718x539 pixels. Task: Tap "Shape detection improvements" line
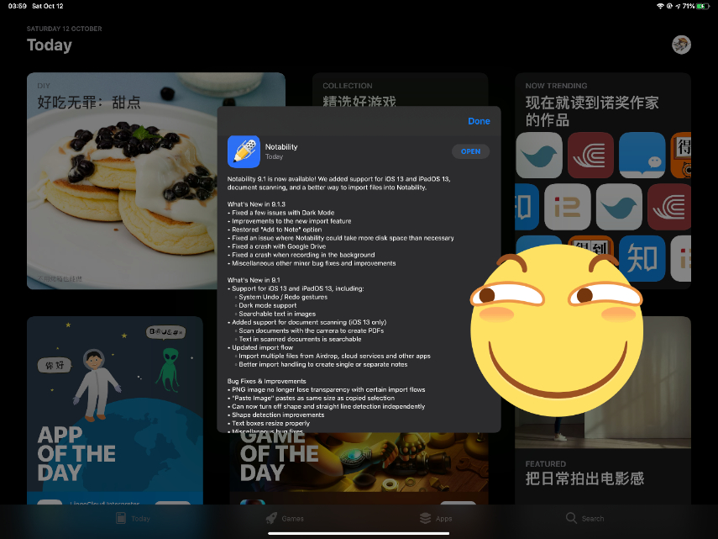coord(276,415)
